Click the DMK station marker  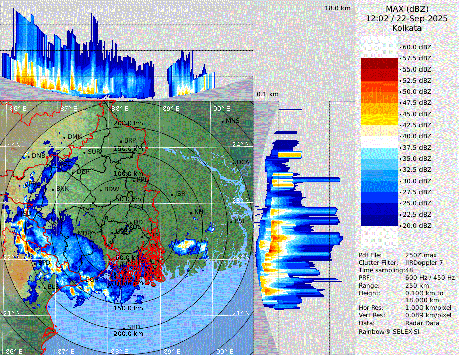[x=65, y=137]
